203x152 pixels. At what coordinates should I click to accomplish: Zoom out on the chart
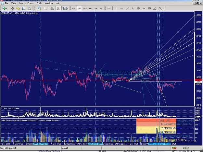pos(45,8)
